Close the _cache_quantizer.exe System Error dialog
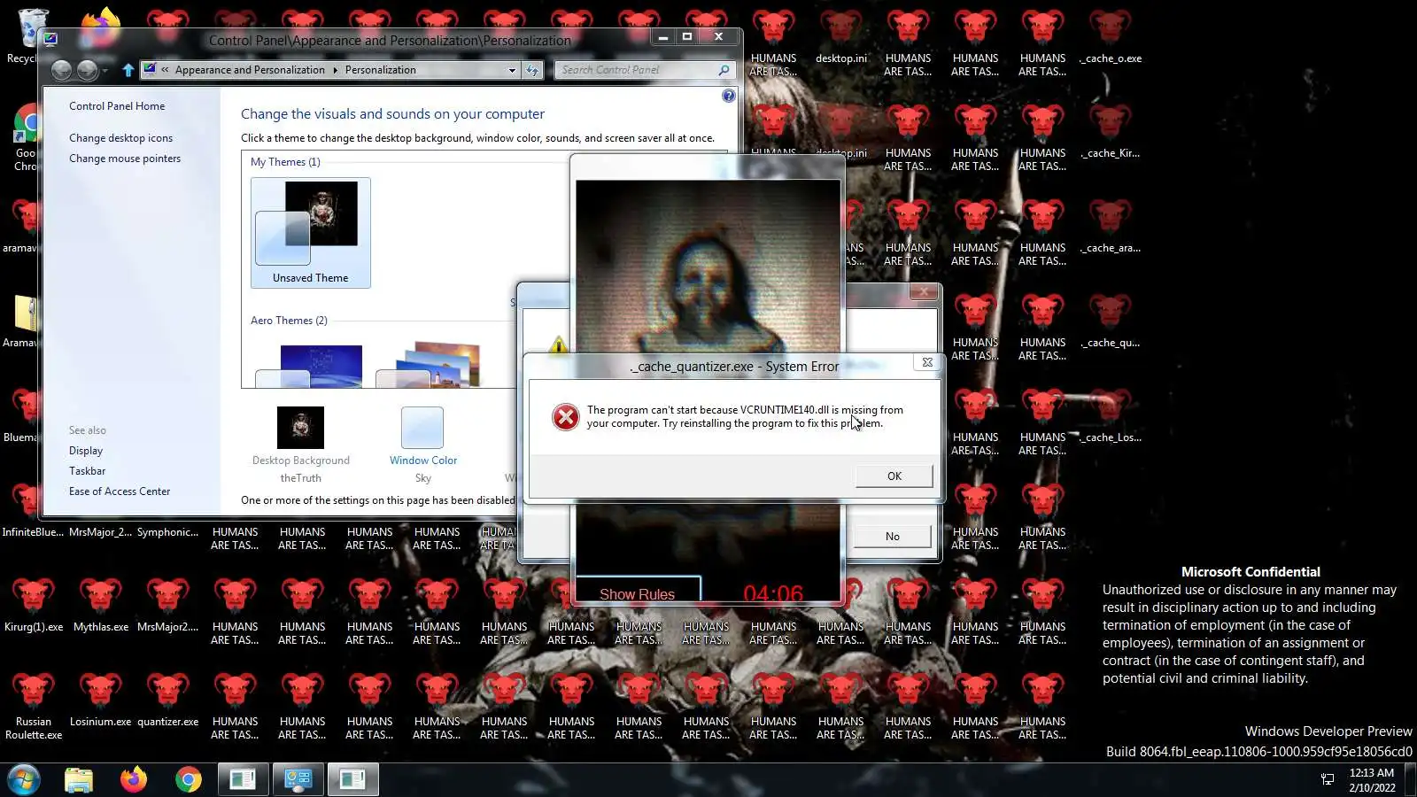Viewport: 1417px width, 797px height. pos(926,362)
